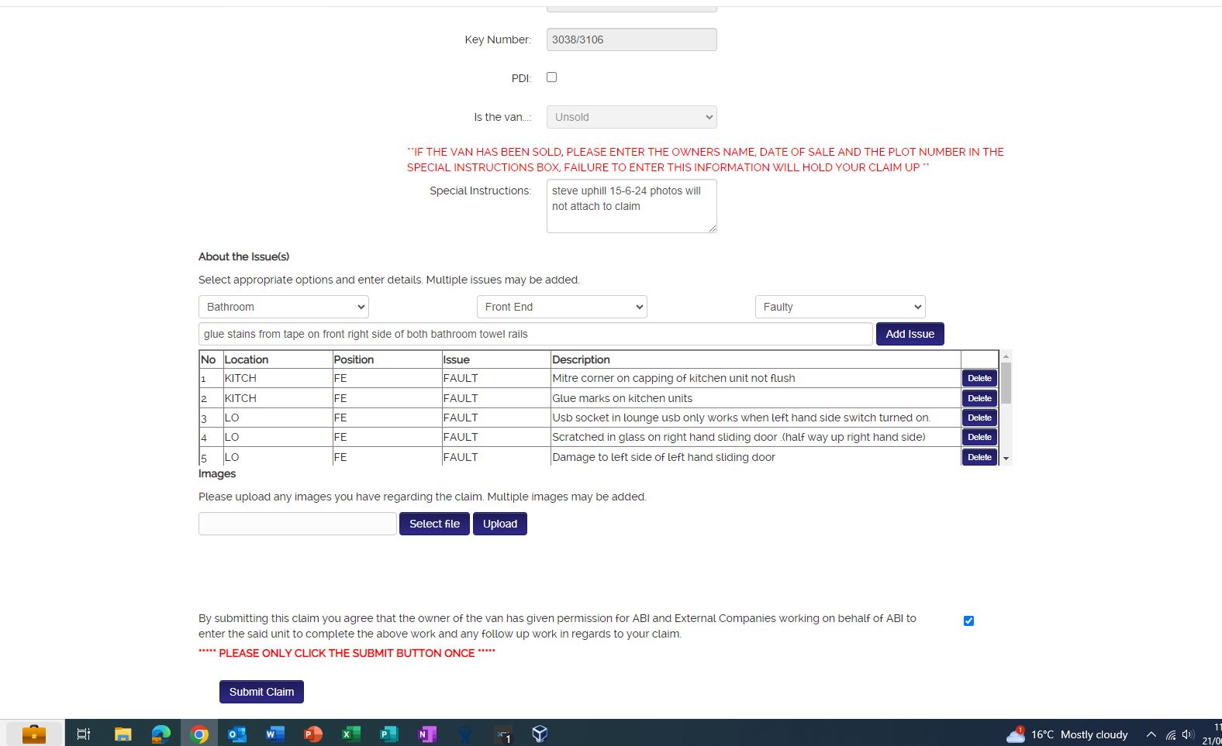The height and width of the screenshot is (746, 1222).
Task: Untick the permission agreement checkbox
Action: [x=968, y=621]
